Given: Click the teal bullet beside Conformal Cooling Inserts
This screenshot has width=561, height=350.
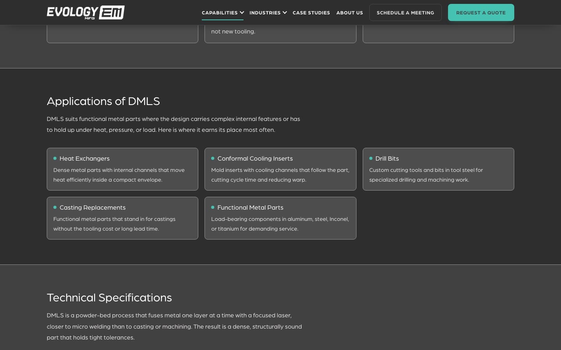Looking at the screenshot, I should pos(213,158).
